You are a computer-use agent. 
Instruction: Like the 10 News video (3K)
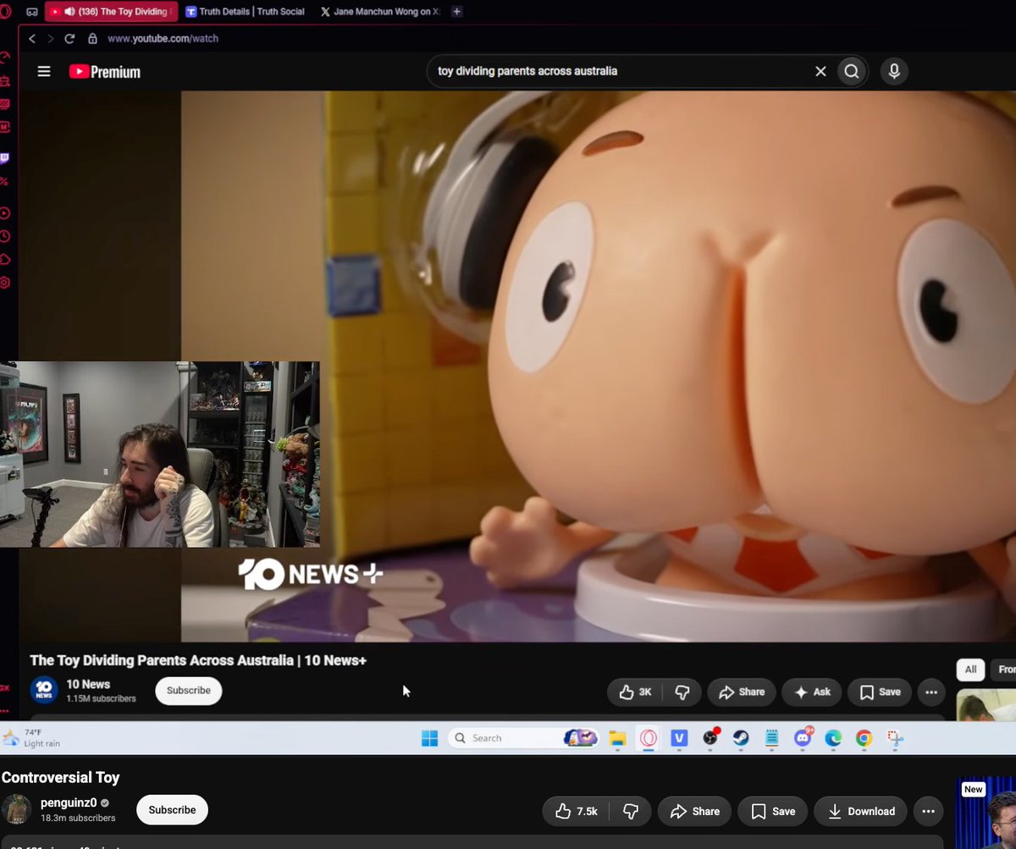coord(635,692)
